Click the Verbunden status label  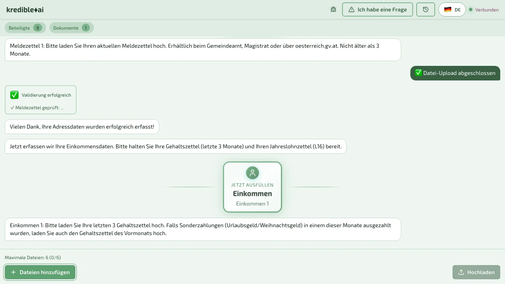pos(486,10)
